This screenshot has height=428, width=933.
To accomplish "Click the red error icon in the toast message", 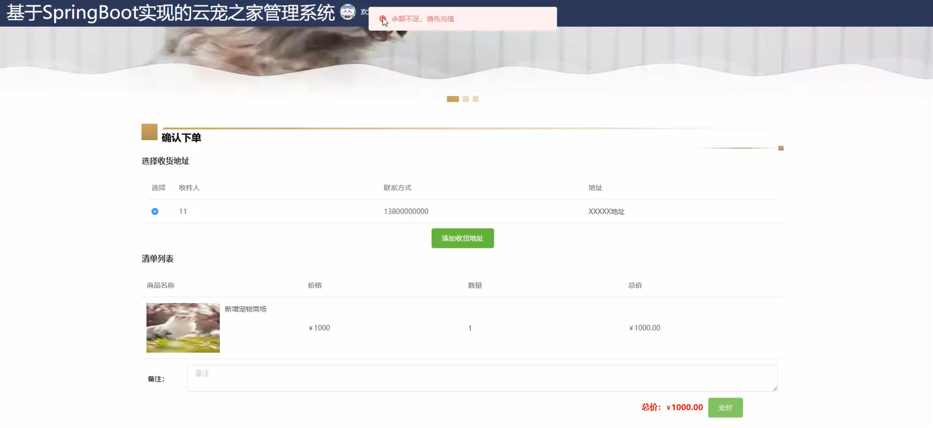I will (x=382, y=19).
